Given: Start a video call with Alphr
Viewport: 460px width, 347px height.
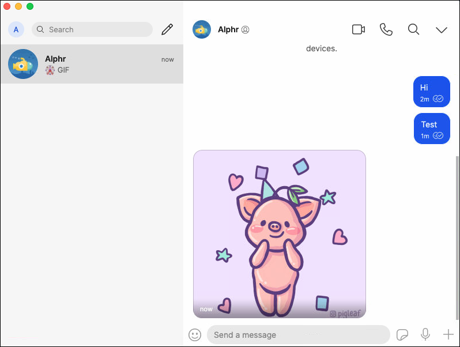Looking at the screenshot, I should [358, 29].
